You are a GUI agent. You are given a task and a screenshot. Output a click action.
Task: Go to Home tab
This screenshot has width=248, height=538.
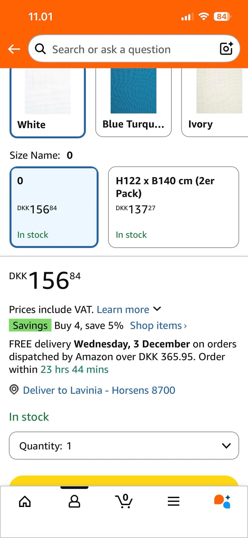pos(25,501)
